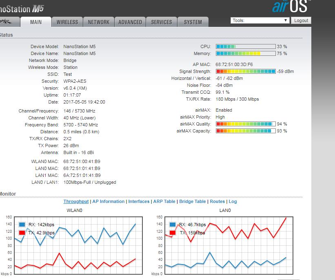Go to the ADVANCED tab

(130, 22)
